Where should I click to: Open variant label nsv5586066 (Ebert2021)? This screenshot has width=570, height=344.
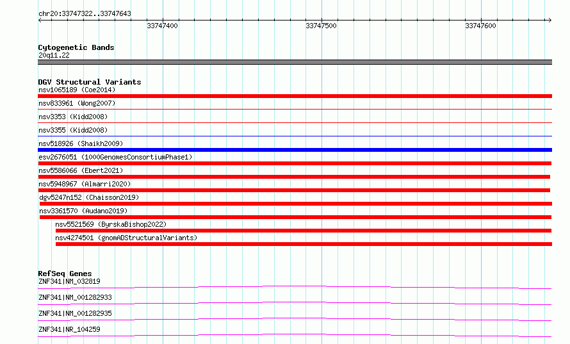click(81, 170)
